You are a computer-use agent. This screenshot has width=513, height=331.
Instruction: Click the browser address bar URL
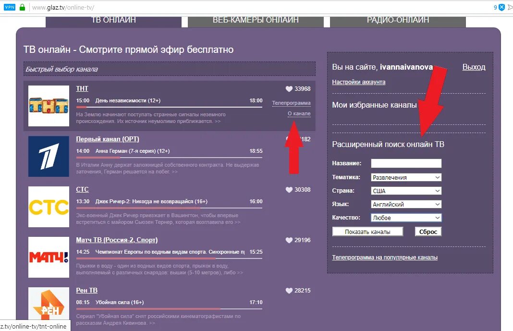tap(63, 8)
